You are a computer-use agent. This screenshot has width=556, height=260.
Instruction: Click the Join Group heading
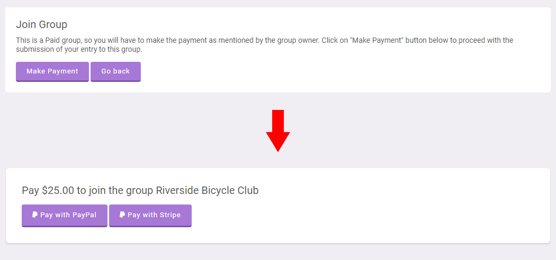tap(41, 24)
